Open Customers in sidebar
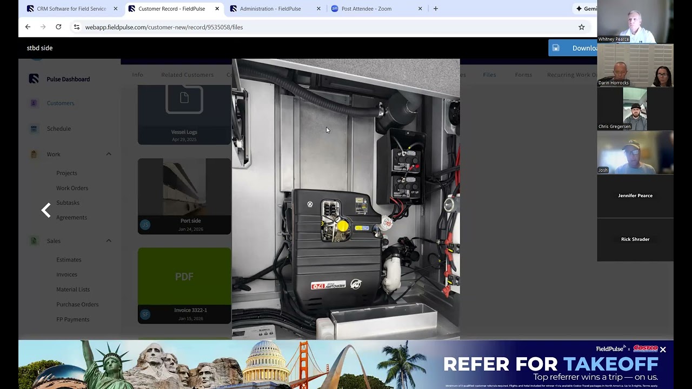Screen dimensions: 692x389 point(61,103)
